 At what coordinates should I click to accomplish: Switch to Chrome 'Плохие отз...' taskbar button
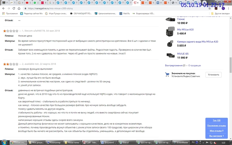click(x=19, y=142)
